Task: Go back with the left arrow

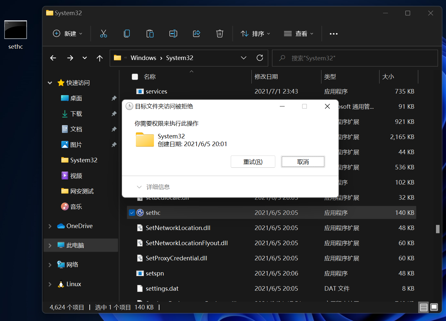Action: tap(53, 58)
